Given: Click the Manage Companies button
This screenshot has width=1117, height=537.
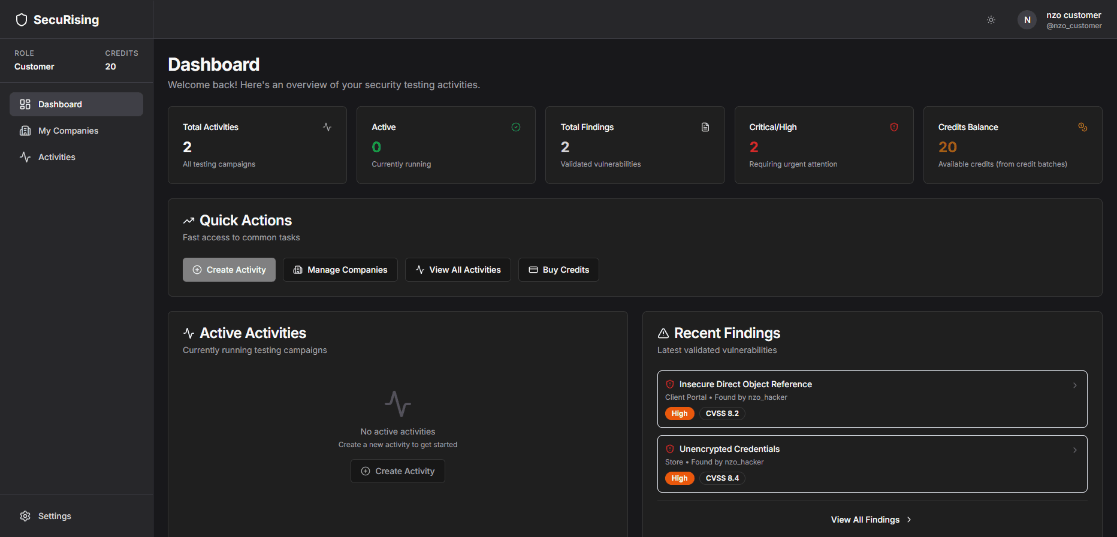Looking at the screenshot, I should 340,270.
